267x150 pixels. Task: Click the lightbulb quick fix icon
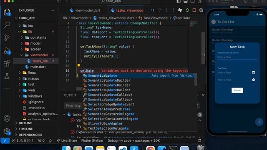coord(78,65)
